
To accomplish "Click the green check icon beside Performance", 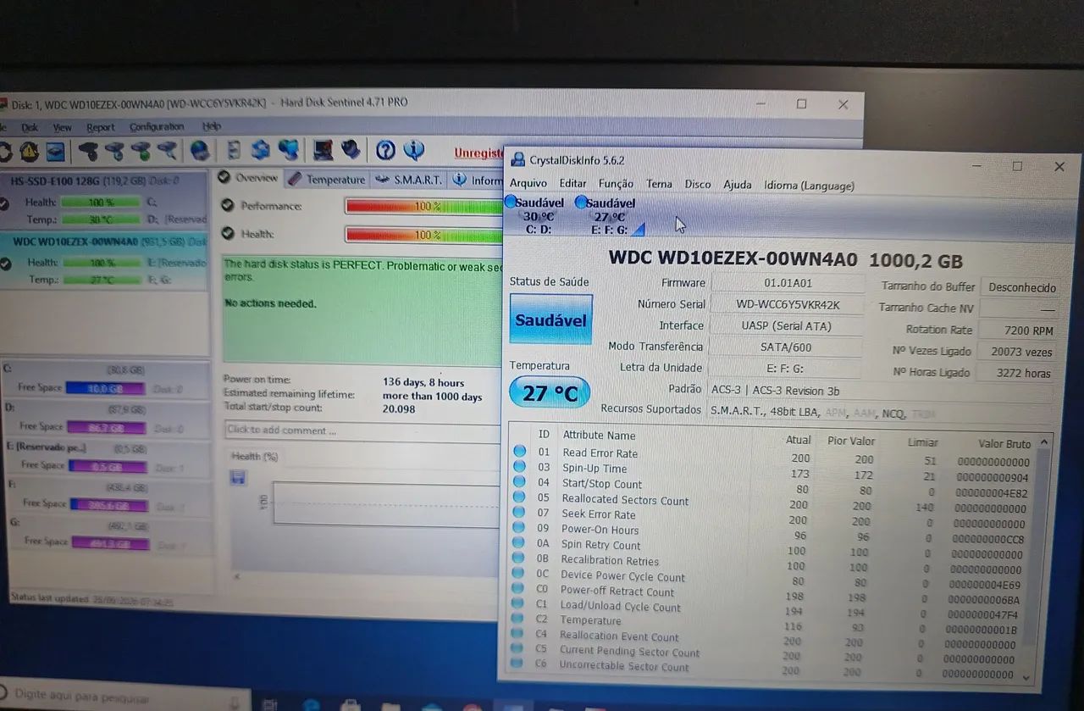I will [227, 205].
